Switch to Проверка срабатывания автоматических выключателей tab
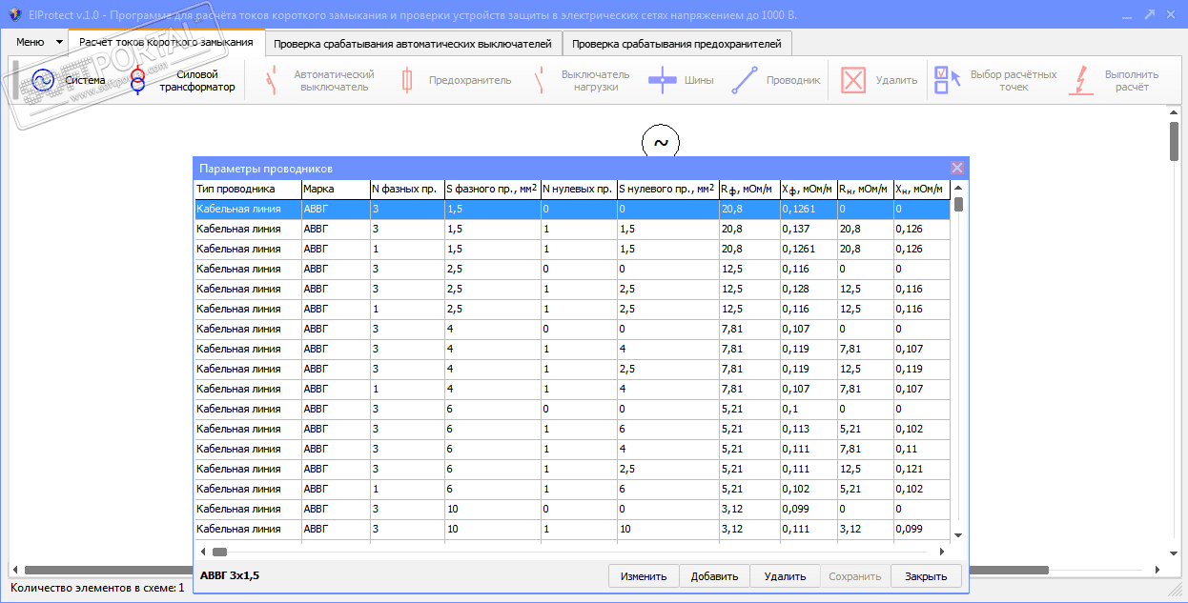The height and width of the screenshot is (603, 1188). (x=412, y=44)
